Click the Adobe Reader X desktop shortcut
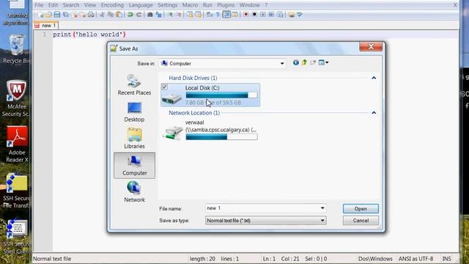 (16, 144)
